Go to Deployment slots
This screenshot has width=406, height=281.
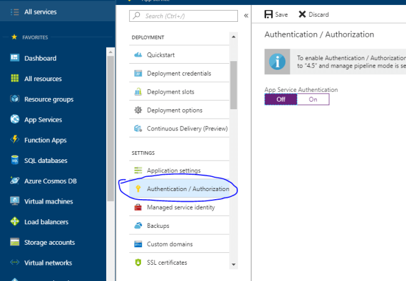point(179,92)
